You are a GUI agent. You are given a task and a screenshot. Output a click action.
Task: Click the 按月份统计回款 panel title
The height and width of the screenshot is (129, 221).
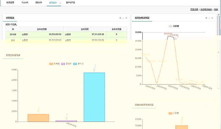click(x=142, y=18)
